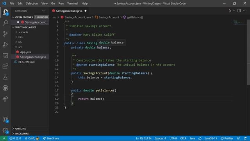
Task: Expand the Outline section
Action: tap(20, 128)
